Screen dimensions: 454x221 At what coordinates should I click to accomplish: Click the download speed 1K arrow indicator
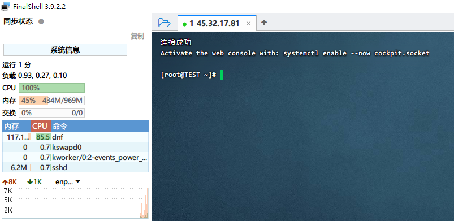coord(34,182)
